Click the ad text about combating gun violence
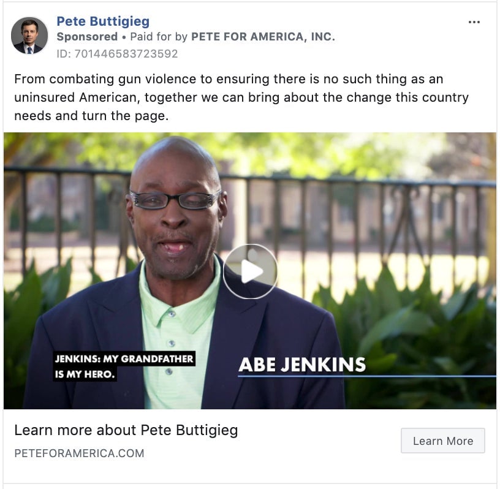 [229, 79]
